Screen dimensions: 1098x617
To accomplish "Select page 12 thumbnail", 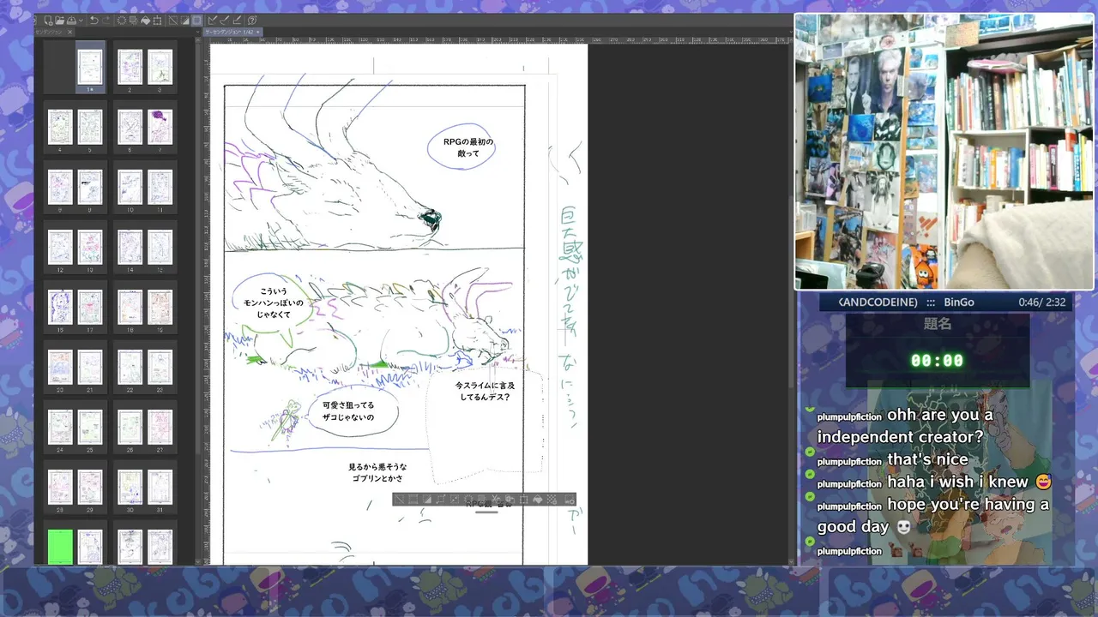I will pyautogui.click(x=60, y=247).
